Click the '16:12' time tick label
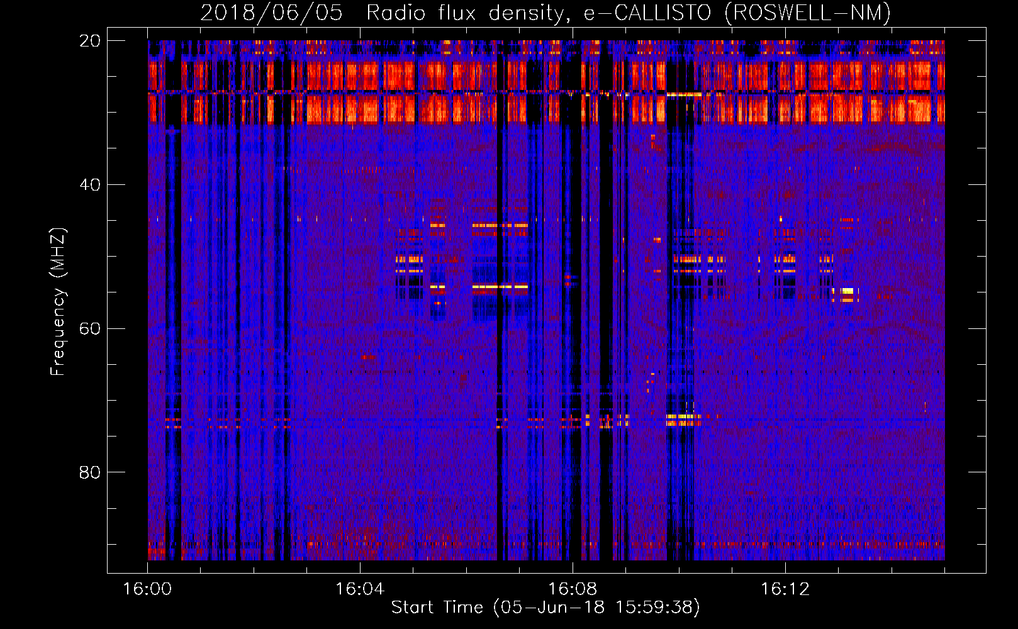 tap(785, 589)
